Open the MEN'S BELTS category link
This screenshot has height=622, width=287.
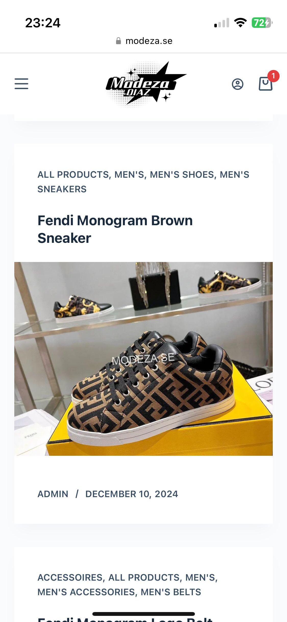pos(171,592)
